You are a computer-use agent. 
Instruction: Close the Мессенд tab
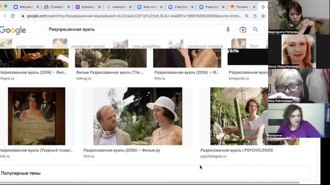(x=38, y=7)
